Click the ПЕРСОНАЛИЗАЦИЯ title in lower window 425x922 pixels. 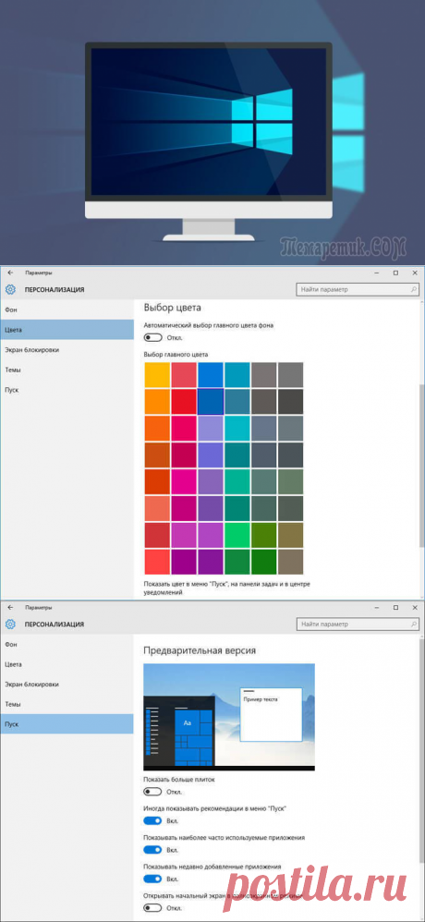click(55, 624)
